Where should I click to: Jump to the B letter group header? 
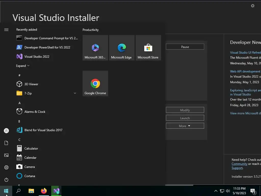pyautogui.click(x=19, y=121)
